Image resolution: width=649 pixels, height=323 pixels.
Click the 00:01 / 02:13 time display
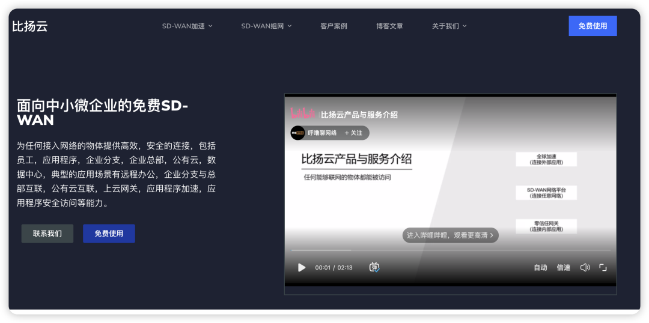pos(334,268)
